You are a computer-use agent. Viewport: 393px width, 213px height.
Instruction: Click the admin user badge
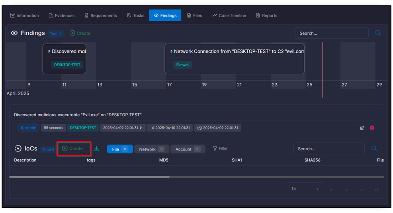click(28, 128)
